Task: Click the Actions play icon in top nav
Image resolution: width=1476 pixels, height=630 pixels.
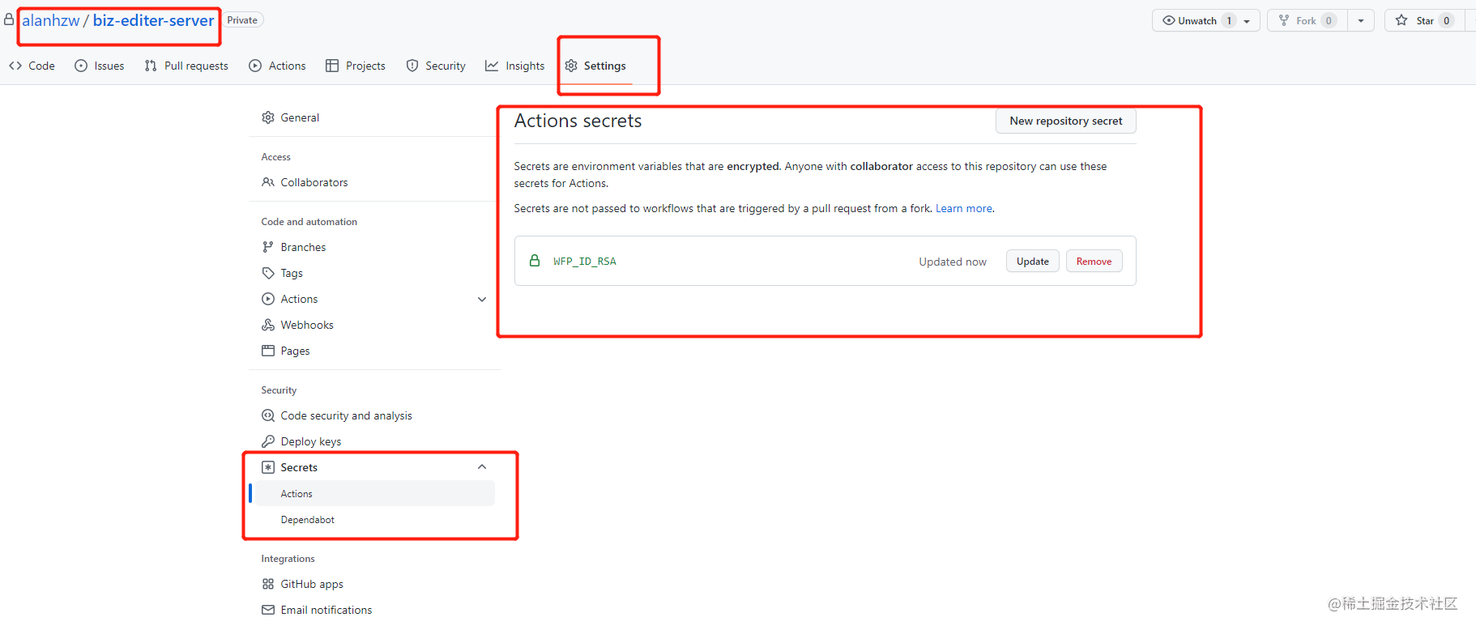Action: (x=255, y=66)
